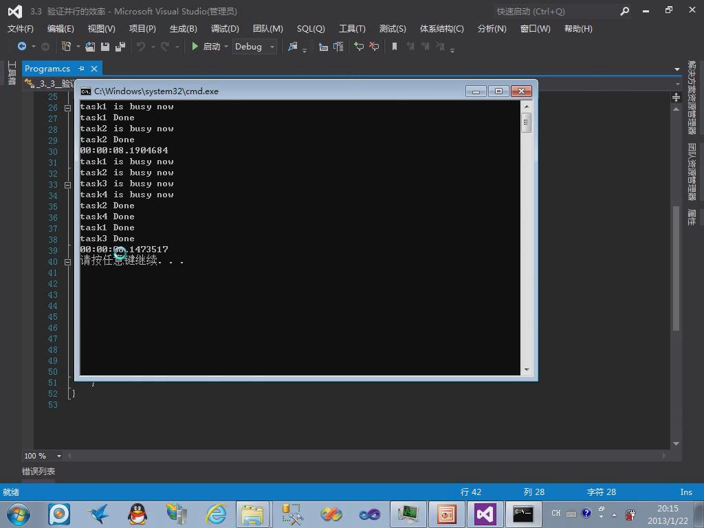This screenshot has width=704, height=528.
Task: Open the 视图(V) menu
Action: pos(102,29)
